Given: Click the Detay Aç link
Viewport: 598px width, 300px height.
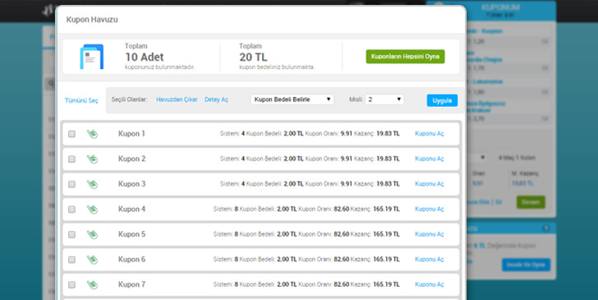Looking at the screenshot, I should click(216, 99).
